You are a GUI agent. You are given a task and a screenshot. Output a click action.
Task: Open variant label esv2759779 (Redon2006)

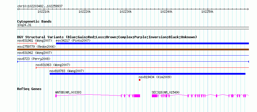pyautogui.click(x=36, y=47)
